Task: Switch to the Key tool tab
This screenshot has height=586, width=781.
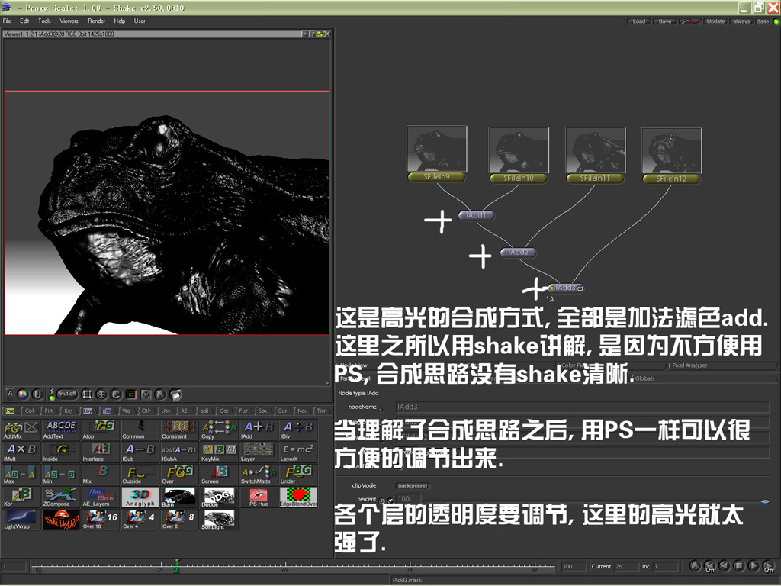Action: (x=68, y=411)
